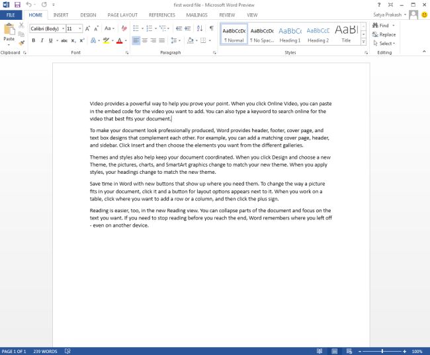The width and height of the screenshot is (430, 355).
Task: Open Change Case dropdown
Action: coord(109,28)
